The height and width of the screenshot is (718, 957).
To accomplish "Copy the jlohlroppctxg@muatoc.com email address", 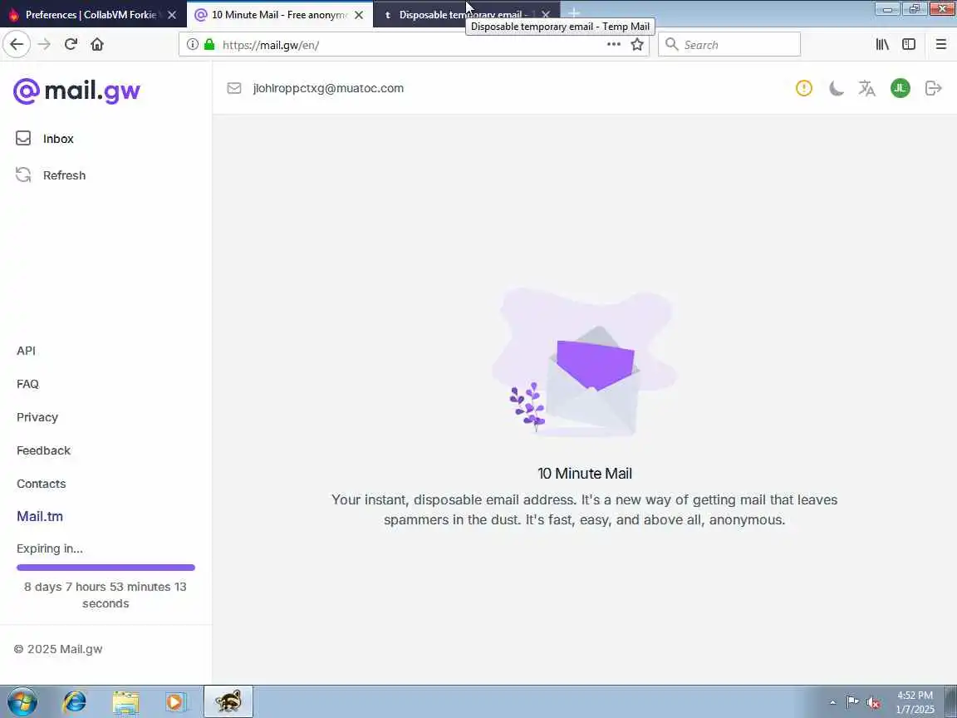I will (328, 89).
